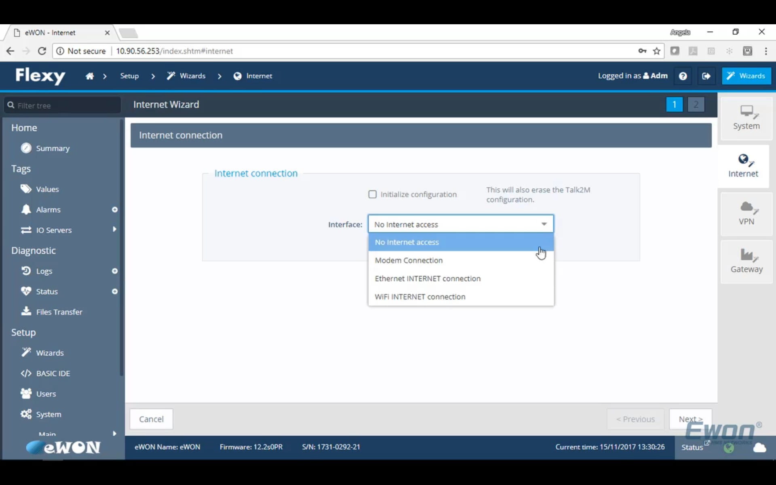Open the Wizards button in header

(x=746, y=76)
